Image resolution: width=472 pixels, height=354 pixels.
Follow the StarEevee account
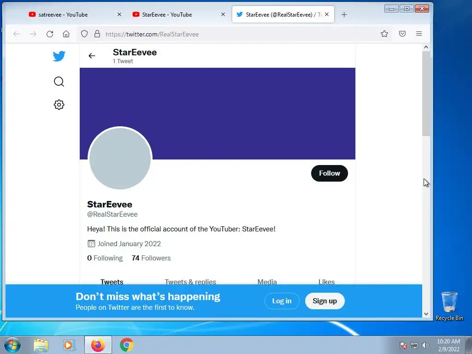[329, 173]
